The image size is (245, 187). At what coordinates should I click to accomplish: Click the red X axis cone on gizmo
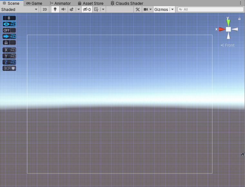click(x=221, y=29)
